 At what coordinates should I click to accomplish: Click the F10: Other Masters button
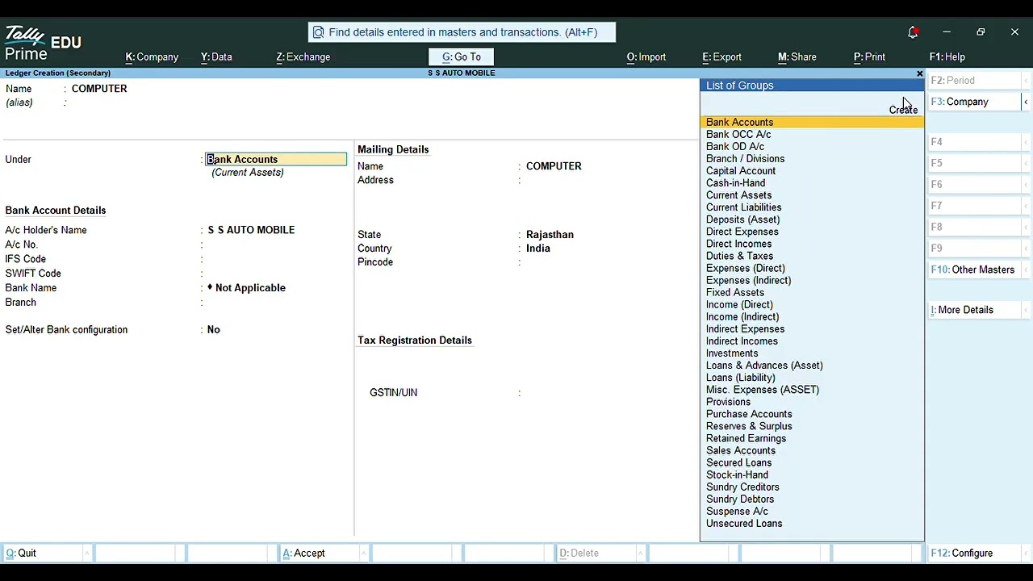975,270
